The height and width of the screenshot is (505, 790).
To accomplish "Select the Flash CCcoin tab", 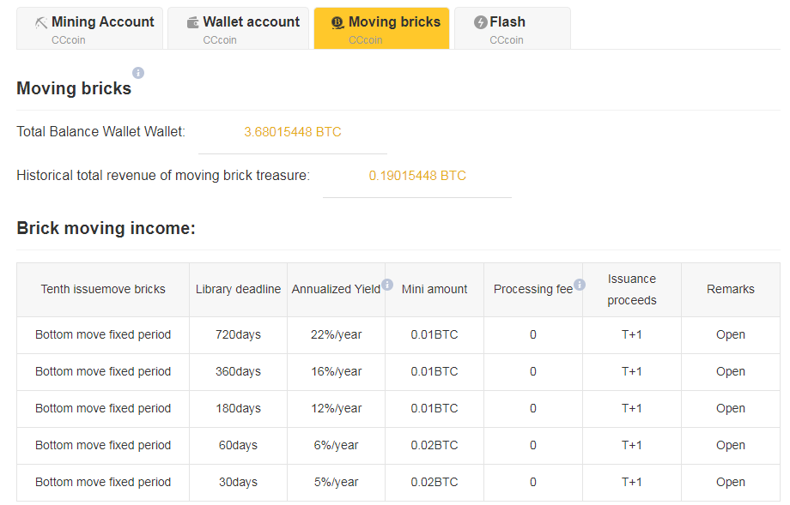I will pos(513,28).
